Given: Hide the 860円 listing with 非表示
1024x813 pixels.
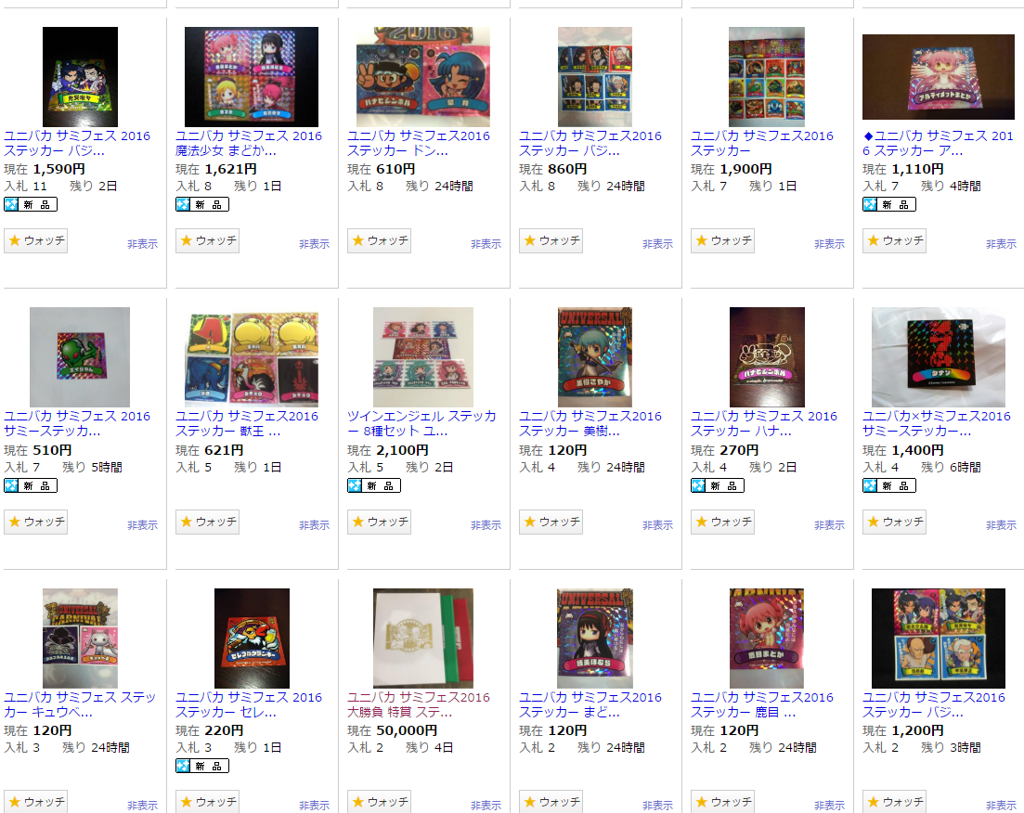Looking at the screenshot, I should pos(657,243).
